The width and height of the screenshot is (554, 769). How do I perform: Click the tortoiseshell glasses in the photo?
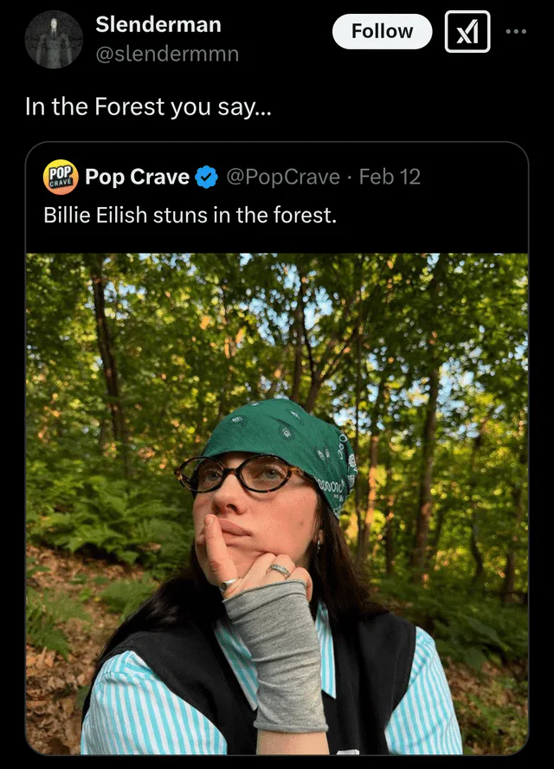tap(241, 474)
